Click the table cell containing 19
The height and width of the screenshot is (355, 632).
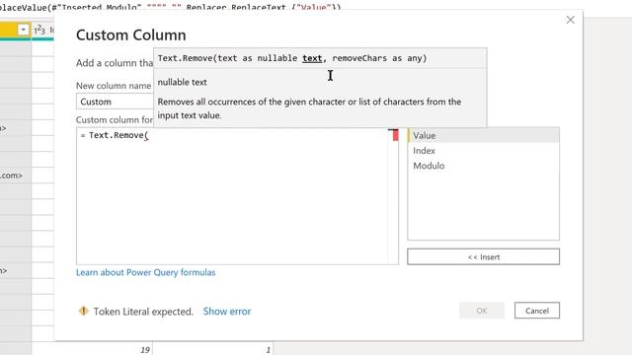[92, 350]
